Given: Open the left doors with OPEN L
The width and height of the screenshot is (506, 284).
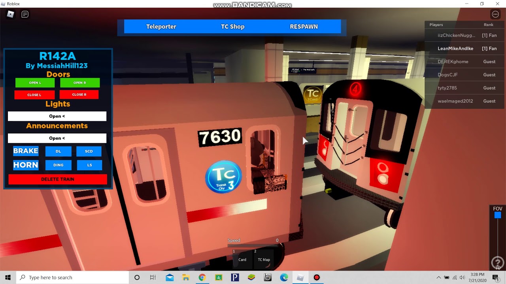Looking at the screenshot, I should coord(35,83).
